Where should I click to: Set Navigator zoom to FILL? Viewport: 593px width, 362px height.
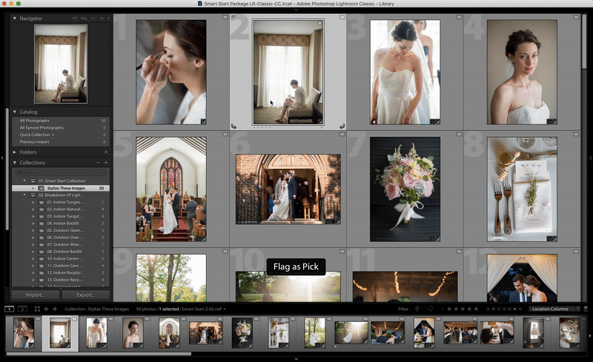pyautogui.click(x=83, y=17)
